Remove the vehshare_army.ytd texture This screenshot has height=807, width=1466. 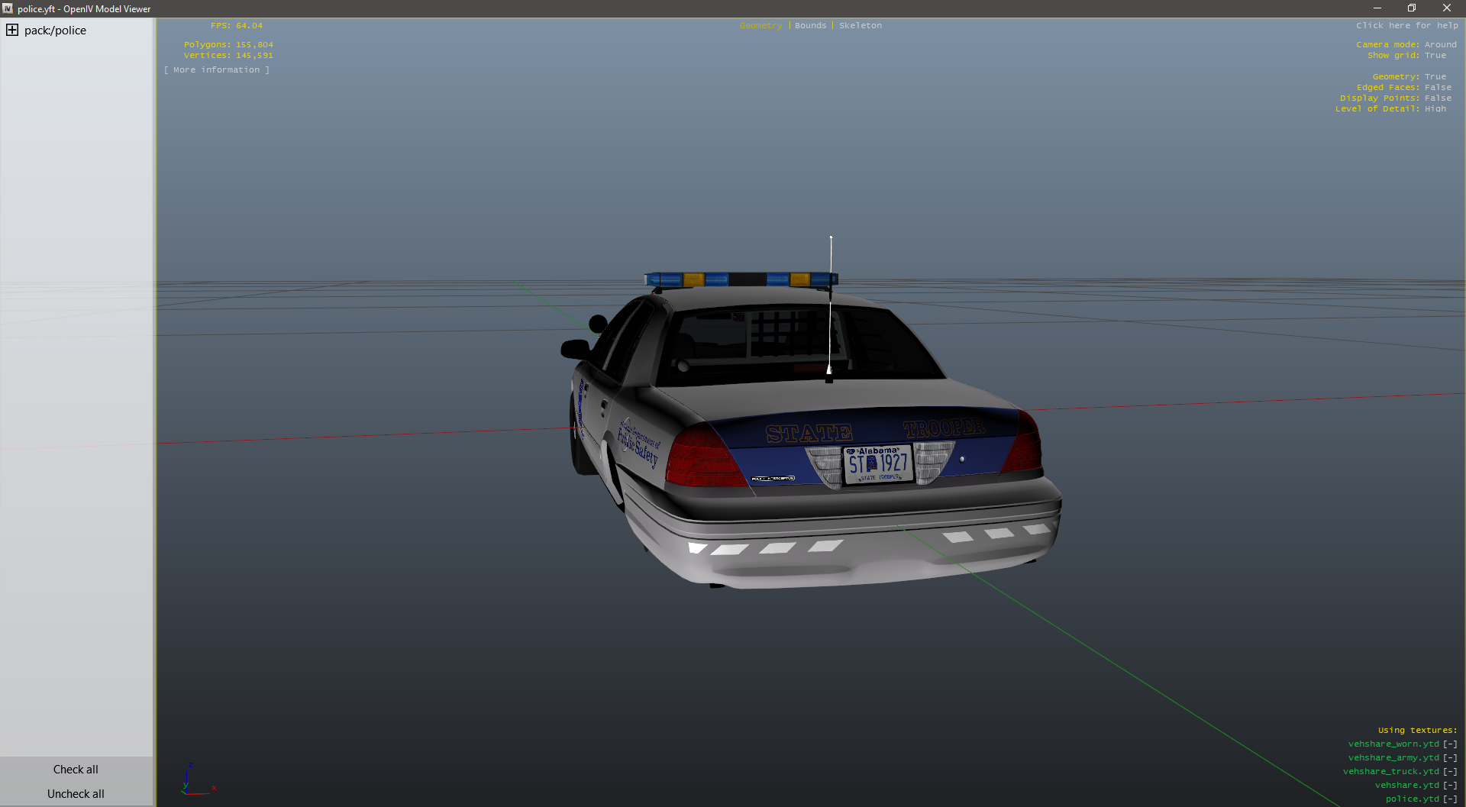(1449, 758)
